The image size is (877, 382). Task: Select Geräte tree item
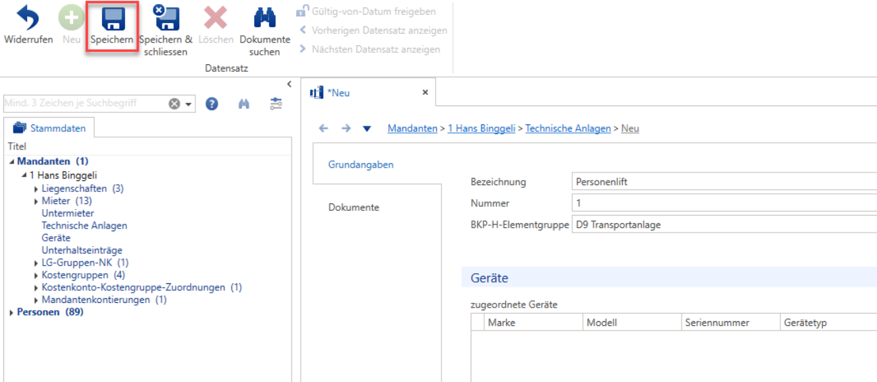coord(56,238)
